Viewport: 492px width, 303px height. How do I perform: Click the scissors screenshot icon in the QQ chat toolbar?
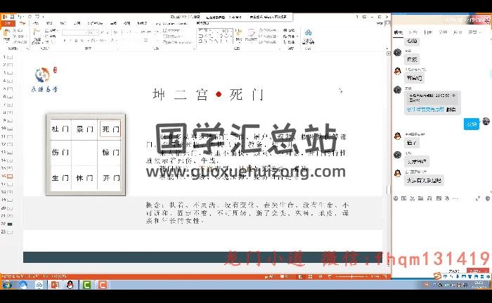coord(413,198)
